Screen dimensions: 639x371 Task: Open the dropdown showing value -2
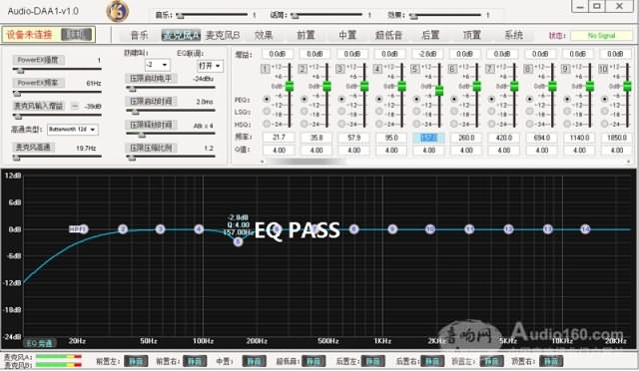(x=157, y=65)
